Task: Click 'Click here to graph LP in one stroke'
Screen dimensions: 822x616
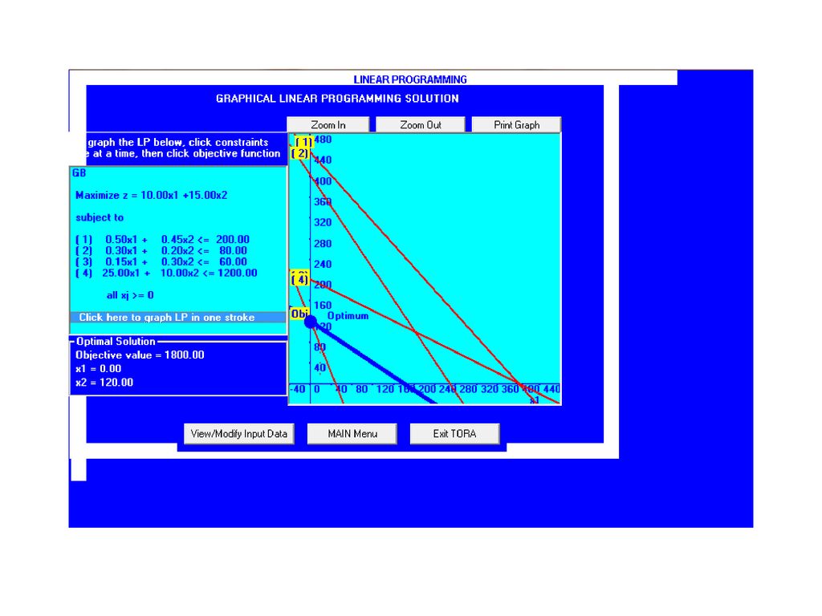Action: [178, 318]
